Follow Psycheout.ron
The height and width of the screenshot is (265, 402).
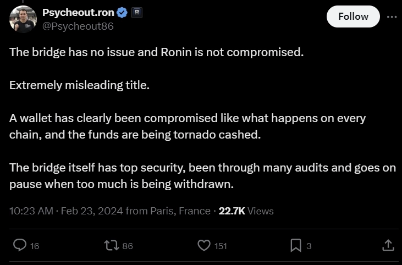353,16
